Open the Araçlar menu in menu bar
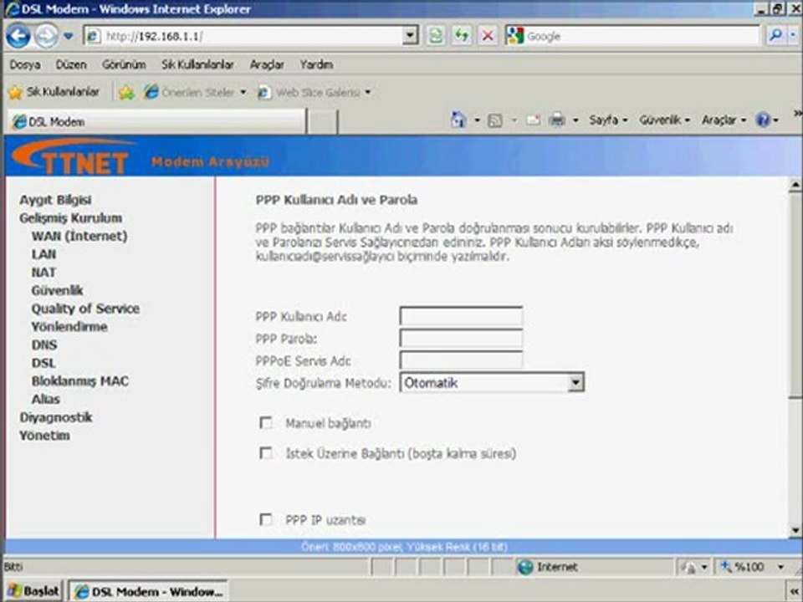The width and height of the screenshot is (803, 602). (x=267, y=64)
